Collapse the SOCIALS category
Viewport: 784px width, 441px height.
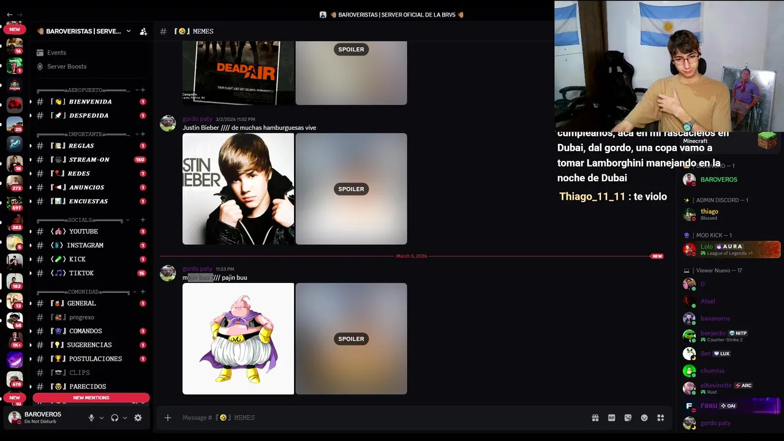[x=83, y=220]
